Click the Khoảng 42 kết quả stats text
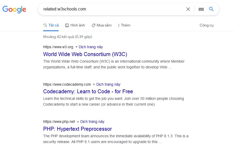 (68, 37)
